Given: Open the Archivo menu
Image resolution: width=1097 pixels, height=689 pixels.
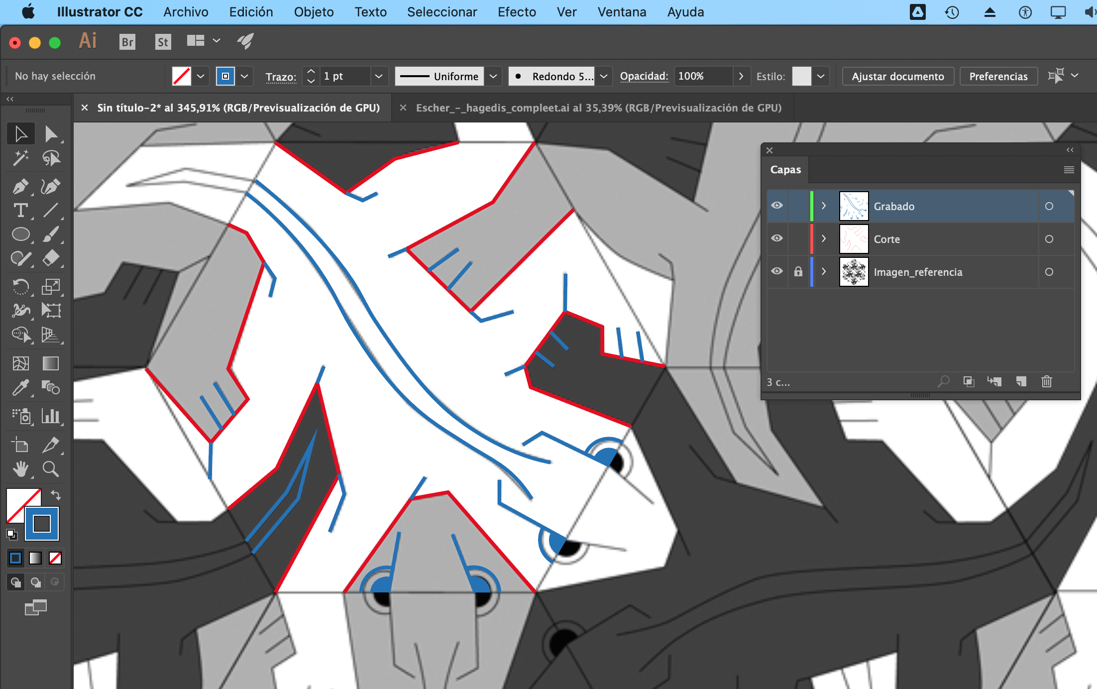Looking at the screenshot, I should click(x=186, y=12).
